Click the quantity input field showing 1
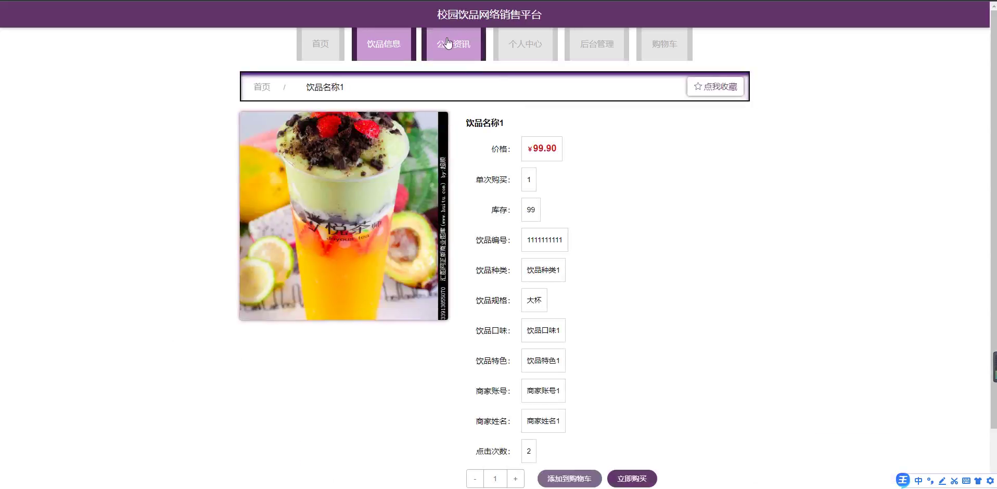 (x=495, y=479)
